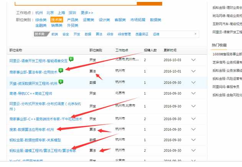
Task: Select the 数据类 job category
Action: 156,20
